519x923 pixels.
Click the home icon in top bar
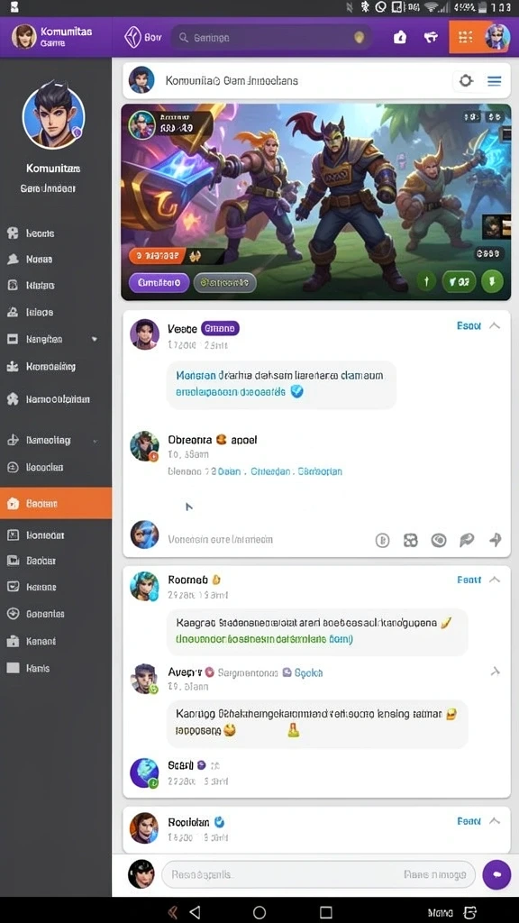pyautogui.click(x=399, y=37)
